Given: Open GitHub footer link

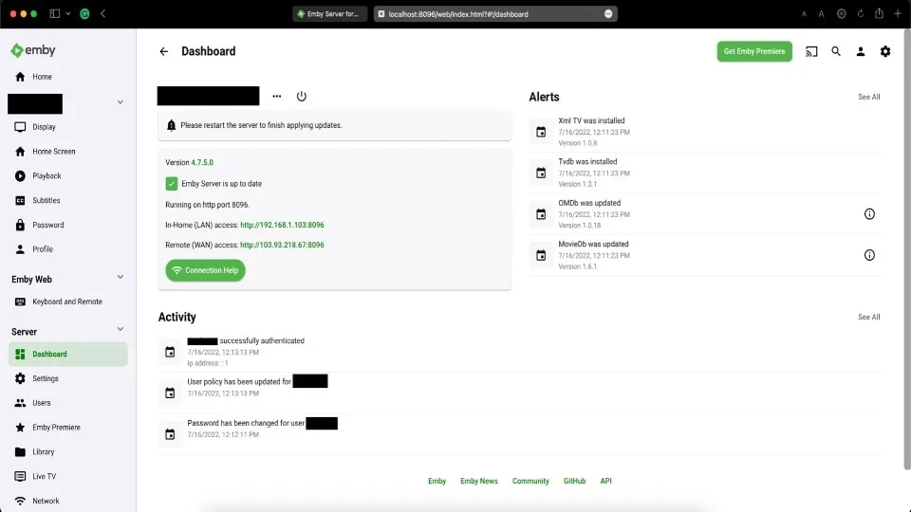Looking at the screenshot, I should click(x=574, y=482).
